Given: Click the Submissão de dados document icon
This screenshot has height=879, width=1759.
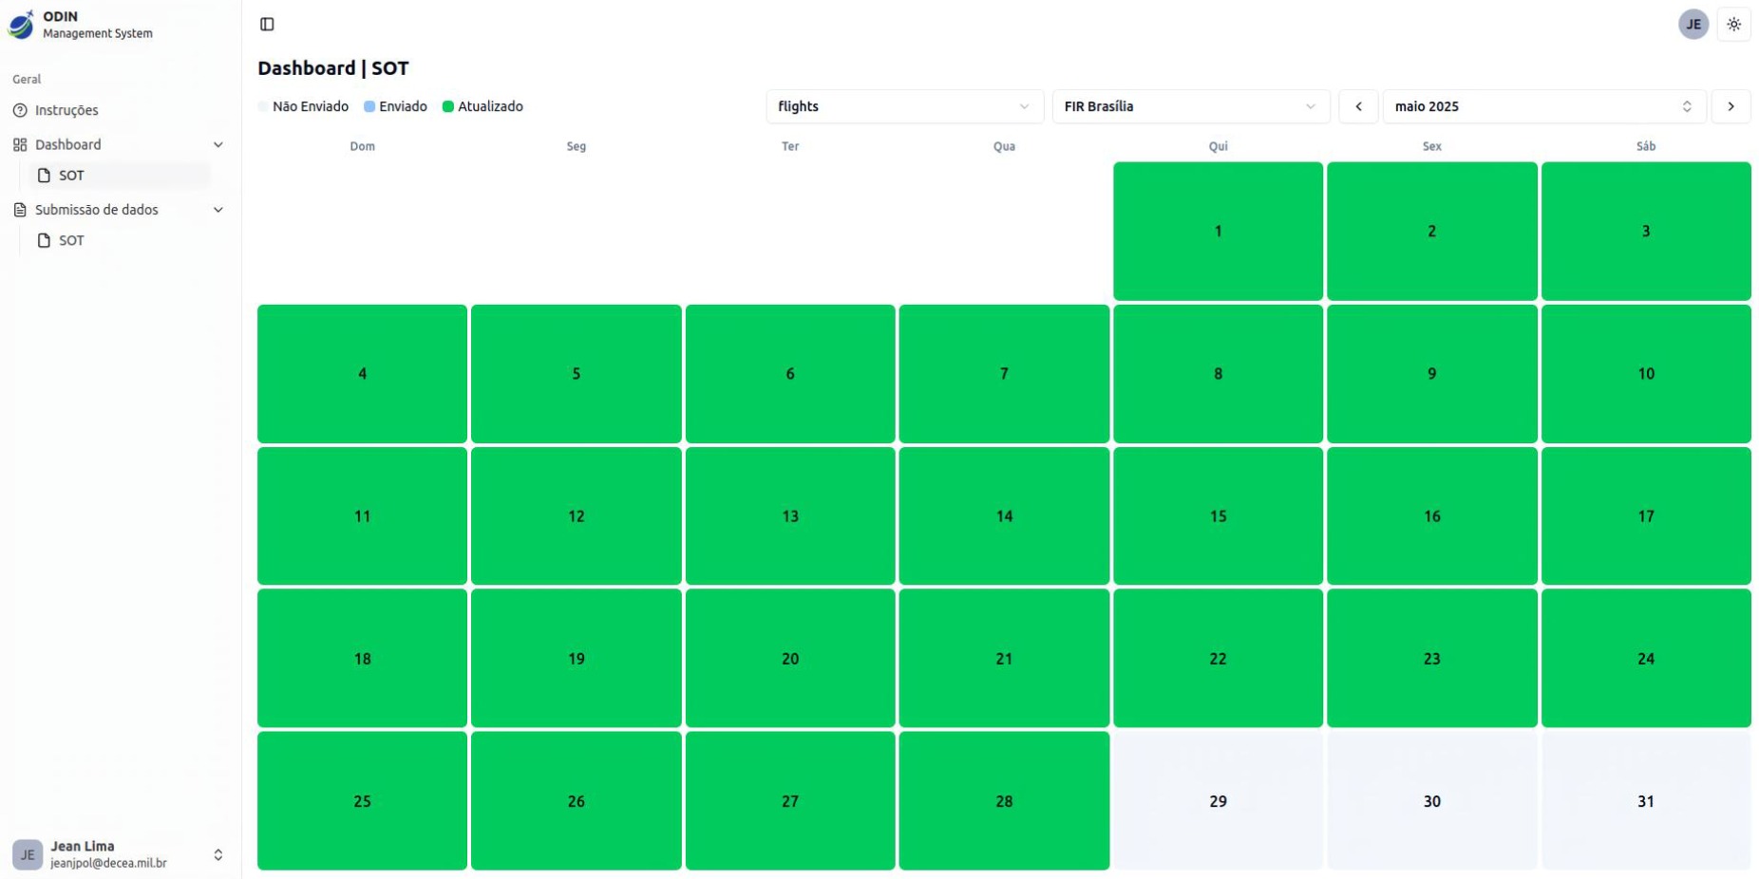Looking at the screenshot, I should click(20, 210).
